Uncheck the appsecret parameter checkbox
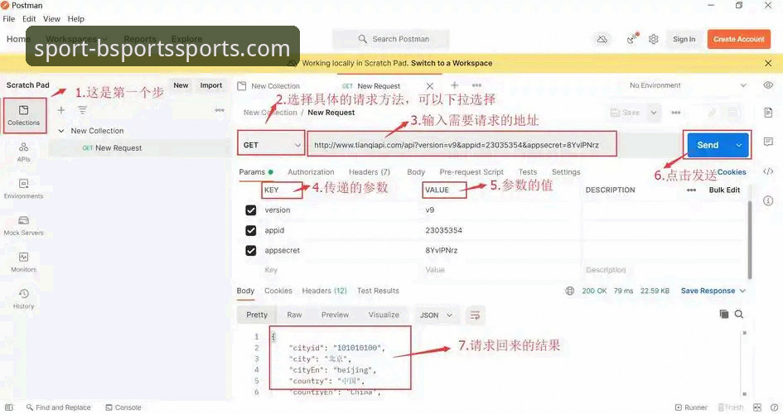 point(251,250)
